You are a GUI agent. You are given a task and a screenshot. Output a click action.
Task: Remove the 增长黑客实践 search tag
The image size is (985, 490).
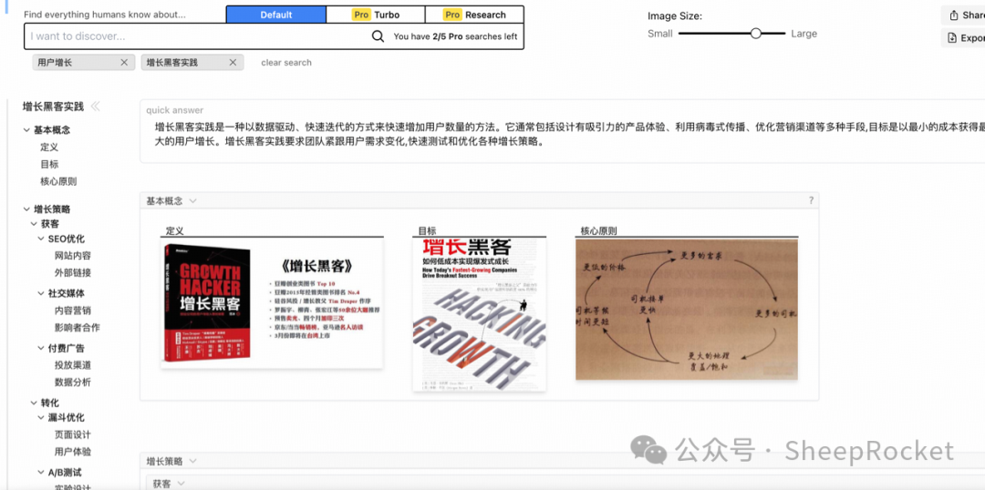(x=233, y=62)
